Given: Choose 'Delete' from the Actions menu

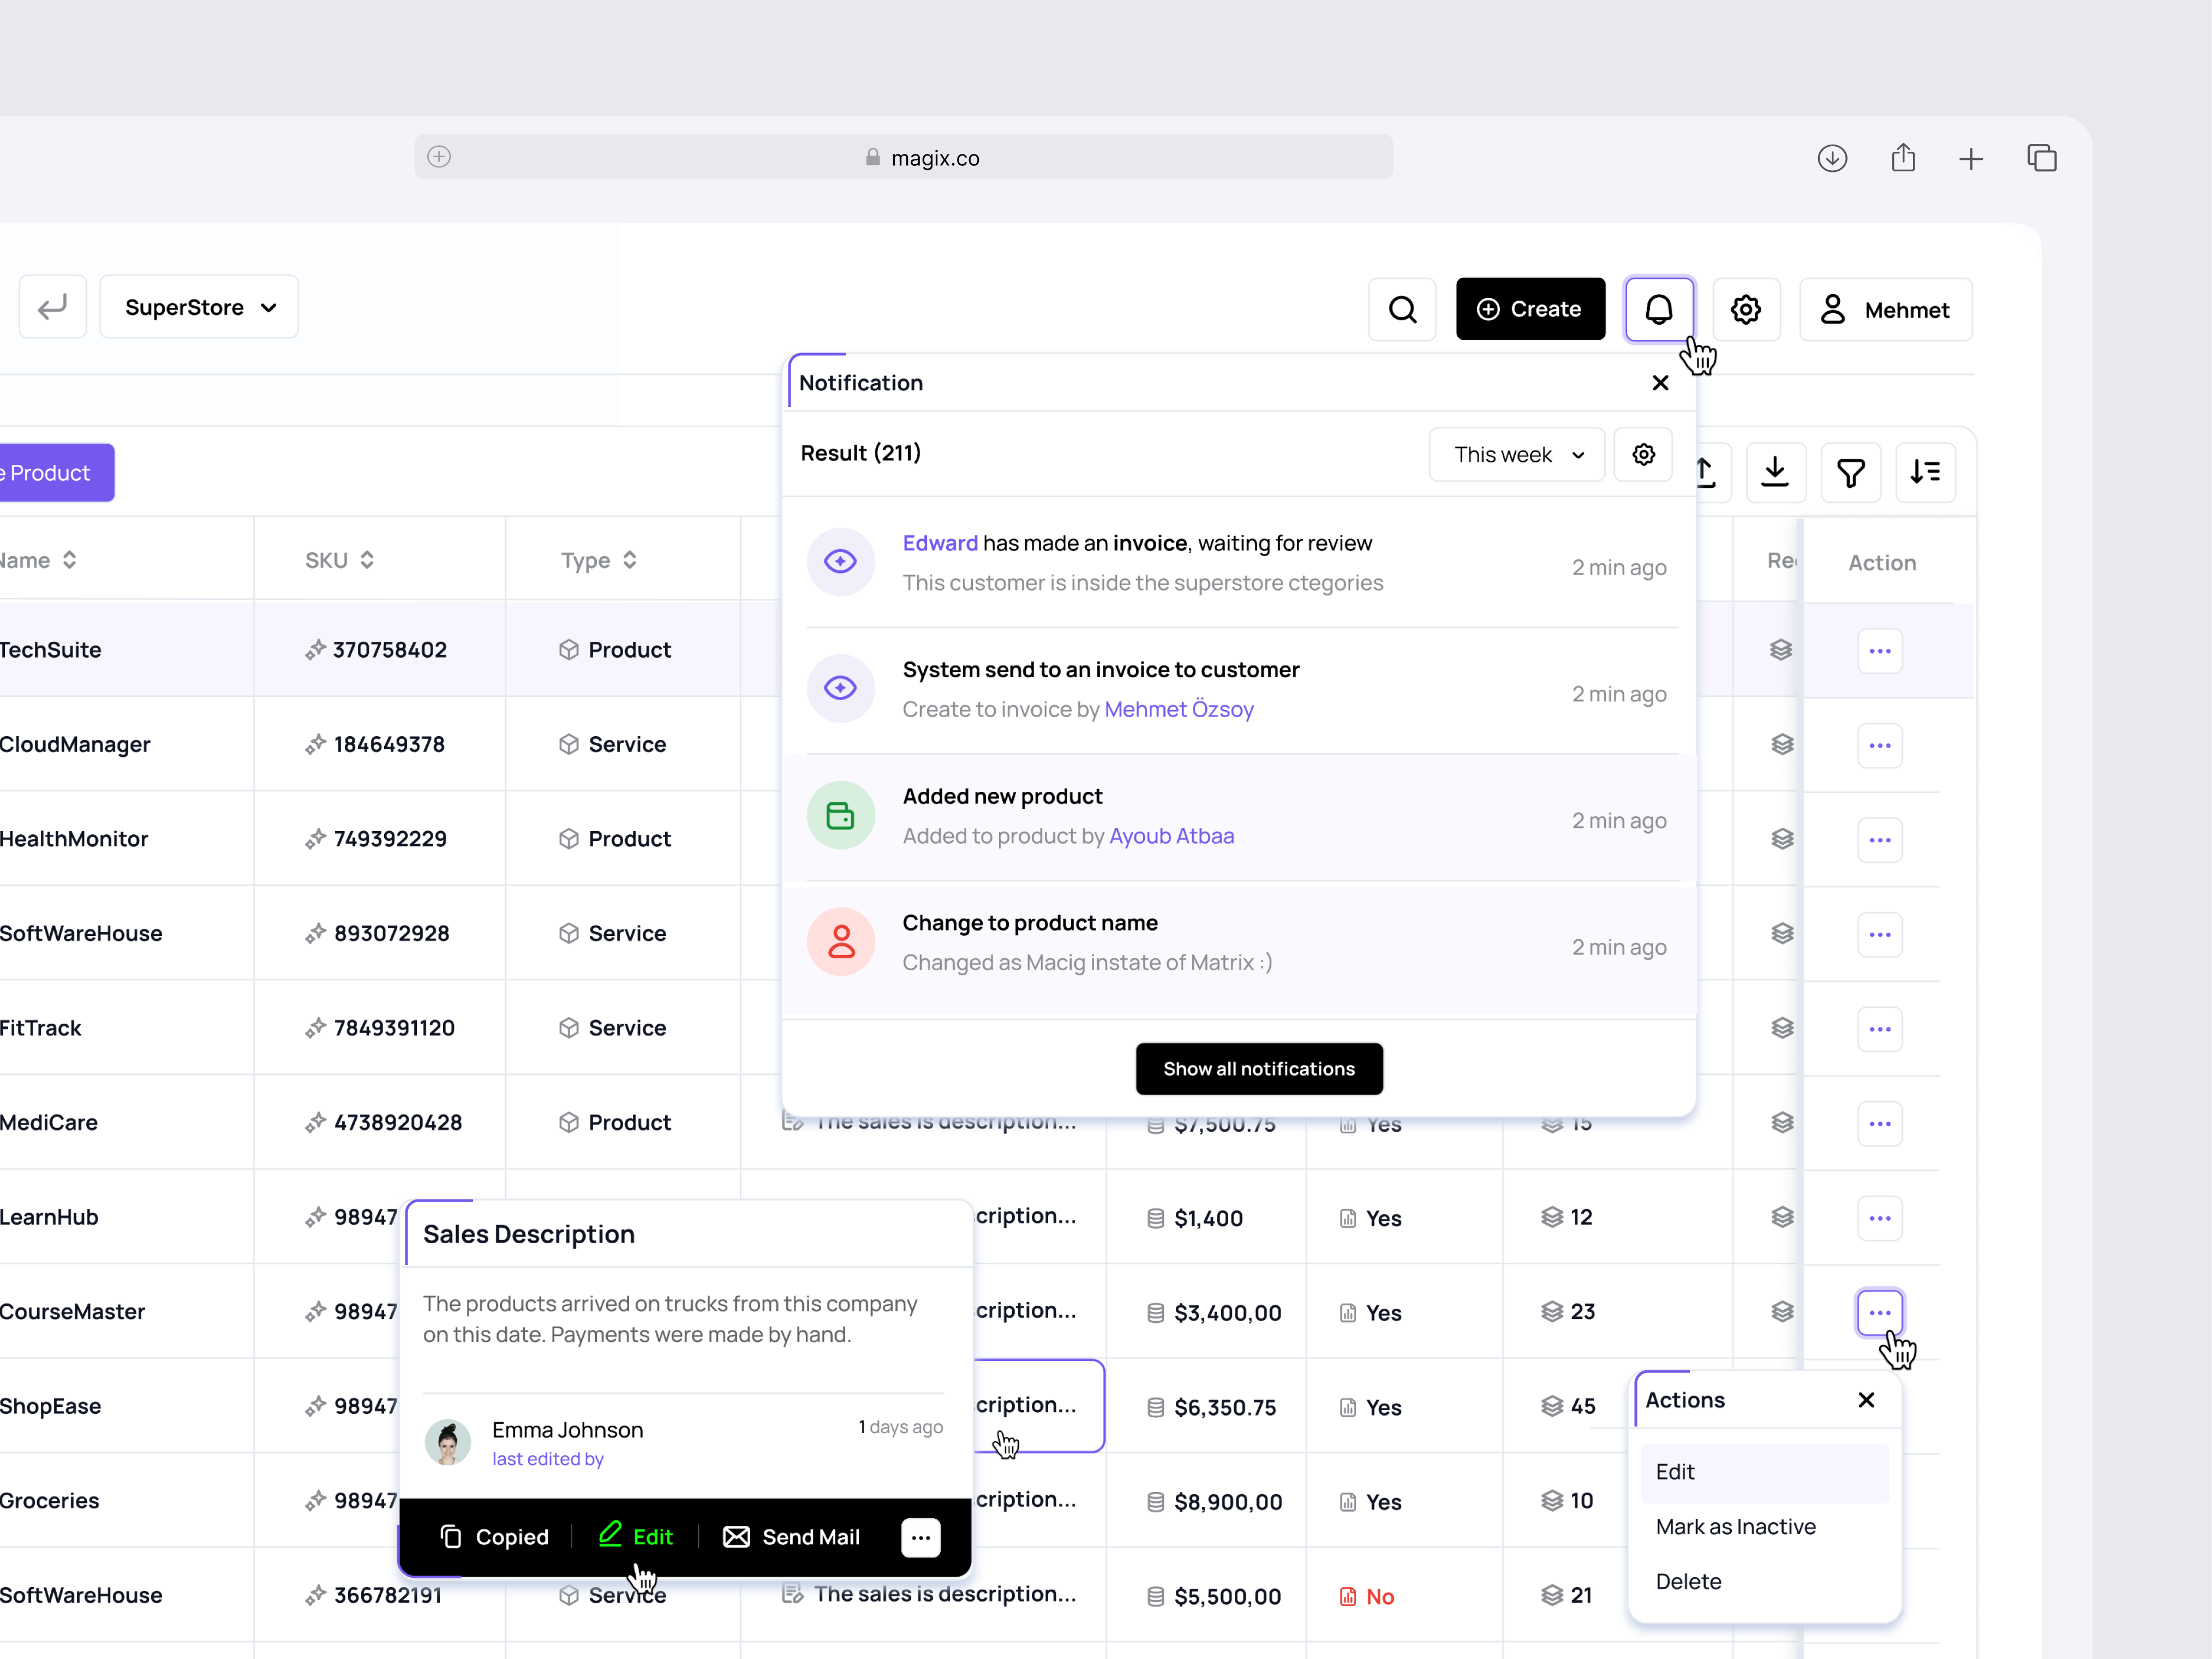Looking at the screenshot, I should (x=1688, y=1581).
